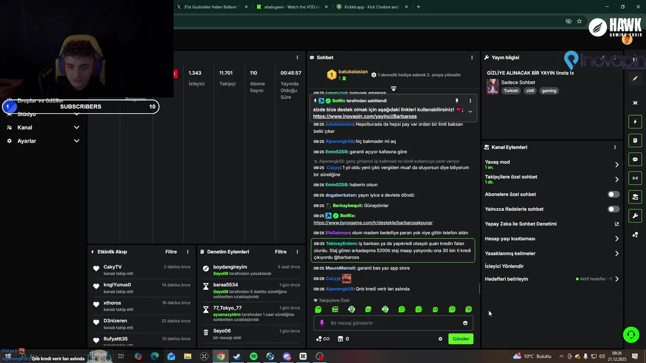Click username TekinayErdem in highlighted message

coord(341,244)
